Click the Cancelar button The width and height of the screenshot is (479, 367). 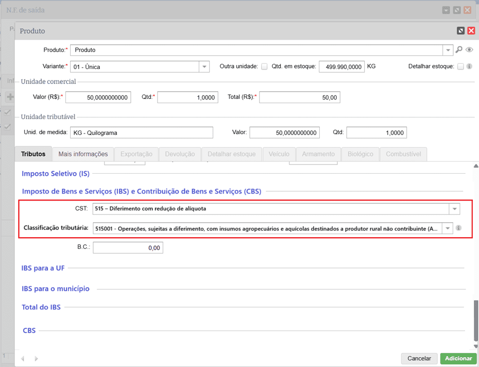419,358
